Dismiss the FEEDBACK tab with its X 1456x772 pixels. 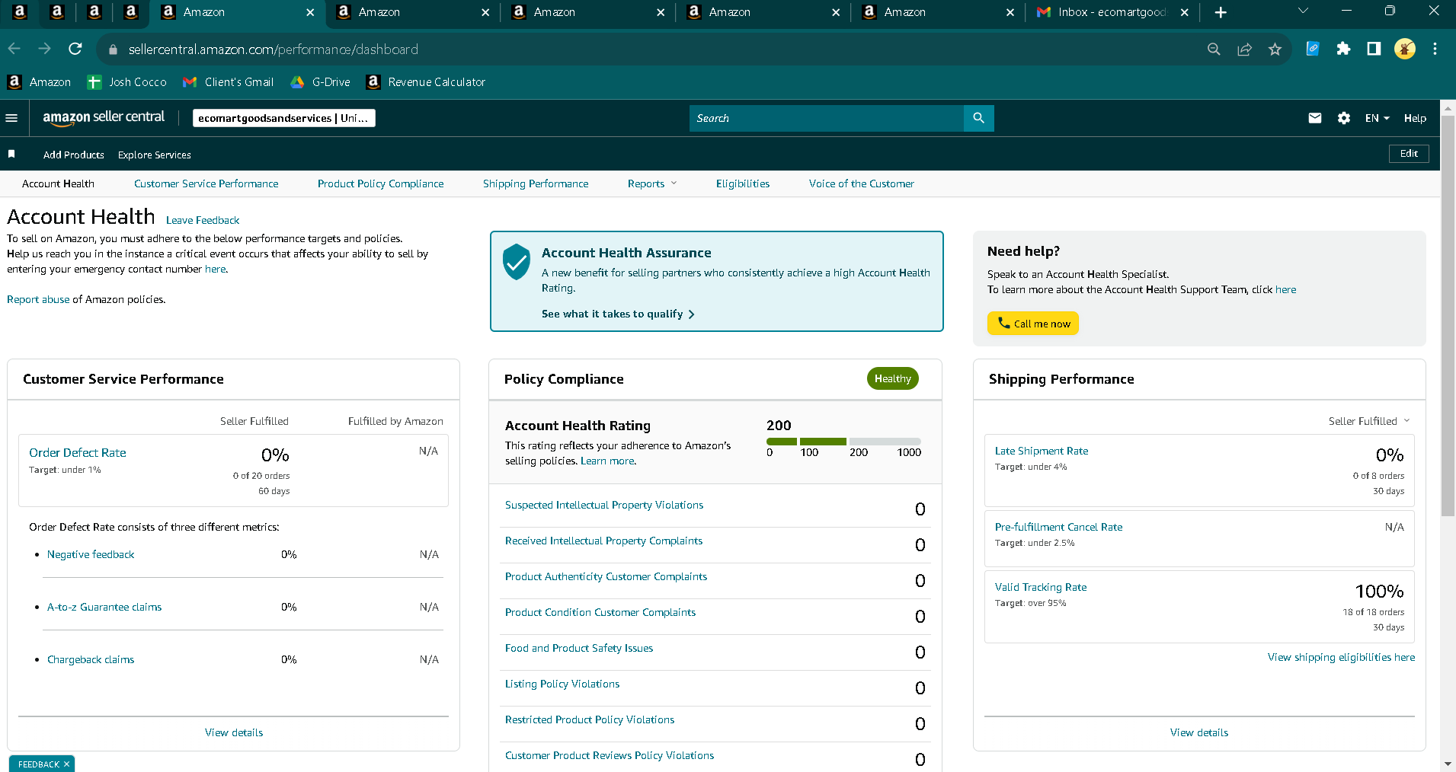(x=66, y=764)
